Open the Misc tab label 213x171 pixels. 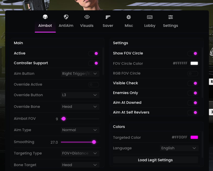129,26
